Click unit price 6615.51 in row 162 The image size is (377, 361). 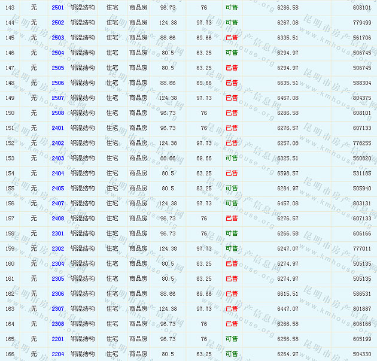(288, 294)
